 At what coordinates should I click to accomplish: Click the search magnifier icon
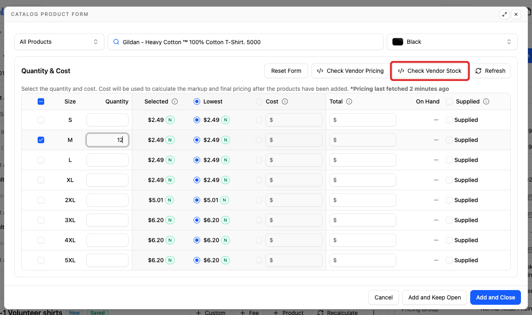[116, 42]
